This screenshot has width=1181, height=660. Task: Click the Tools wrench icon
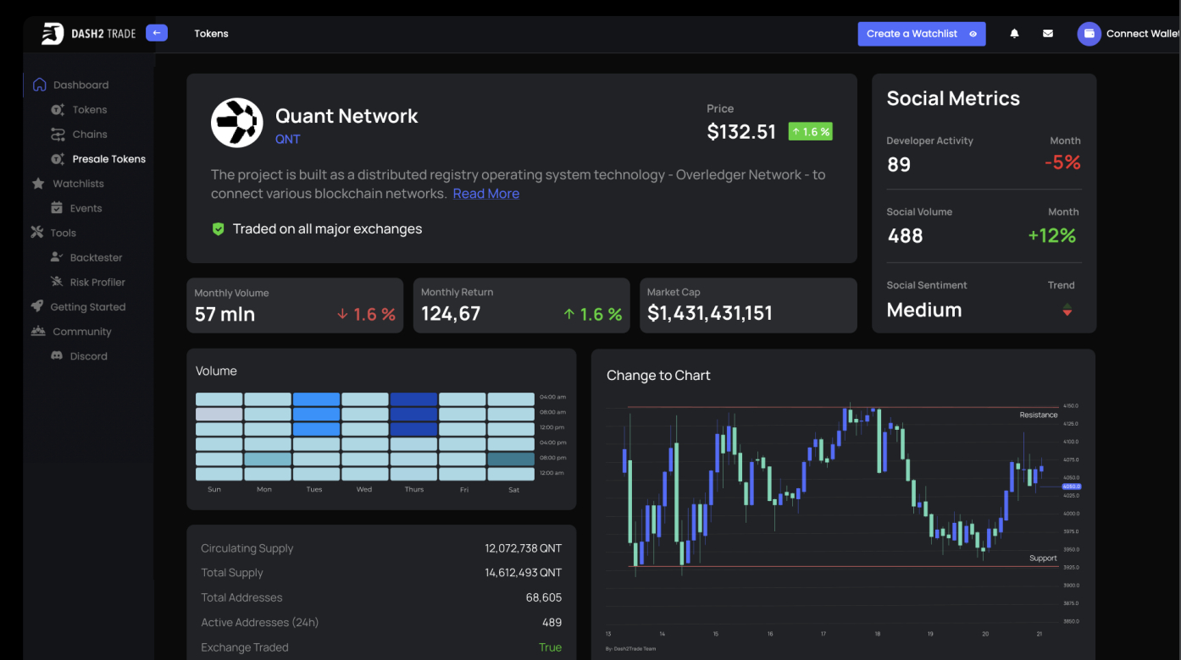(x=37, y=233)
